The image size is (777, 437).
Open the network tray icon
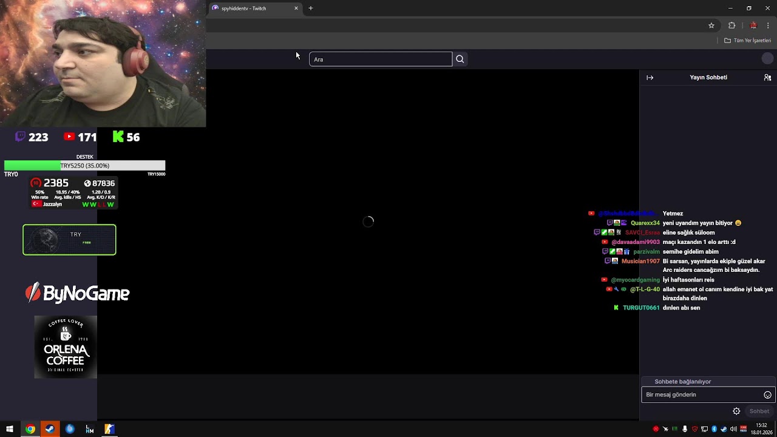(x=704, y=429)
